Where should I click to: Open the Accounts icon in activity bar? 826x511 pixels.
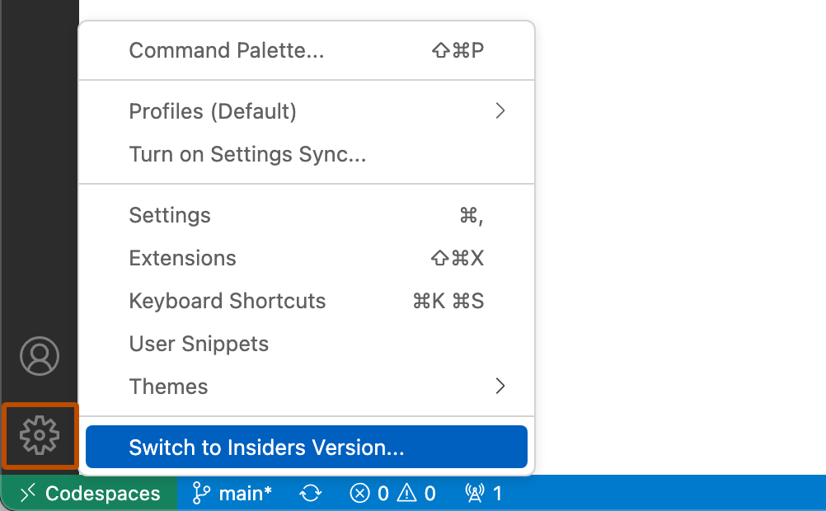pos(40,356)
